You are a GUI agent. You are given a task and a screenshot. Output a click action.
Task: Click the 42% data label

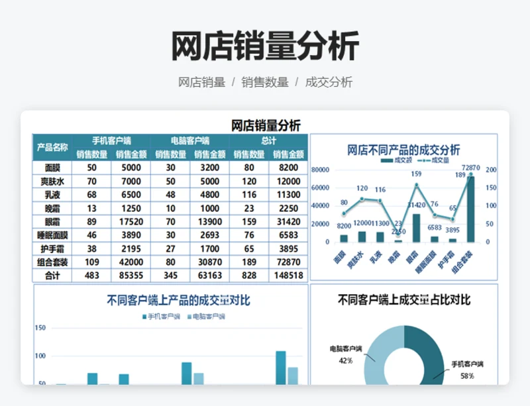point(345,361)
